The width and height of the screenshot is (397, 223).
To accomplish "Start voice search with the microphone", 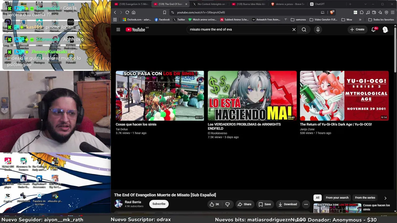I will point(318,29).
